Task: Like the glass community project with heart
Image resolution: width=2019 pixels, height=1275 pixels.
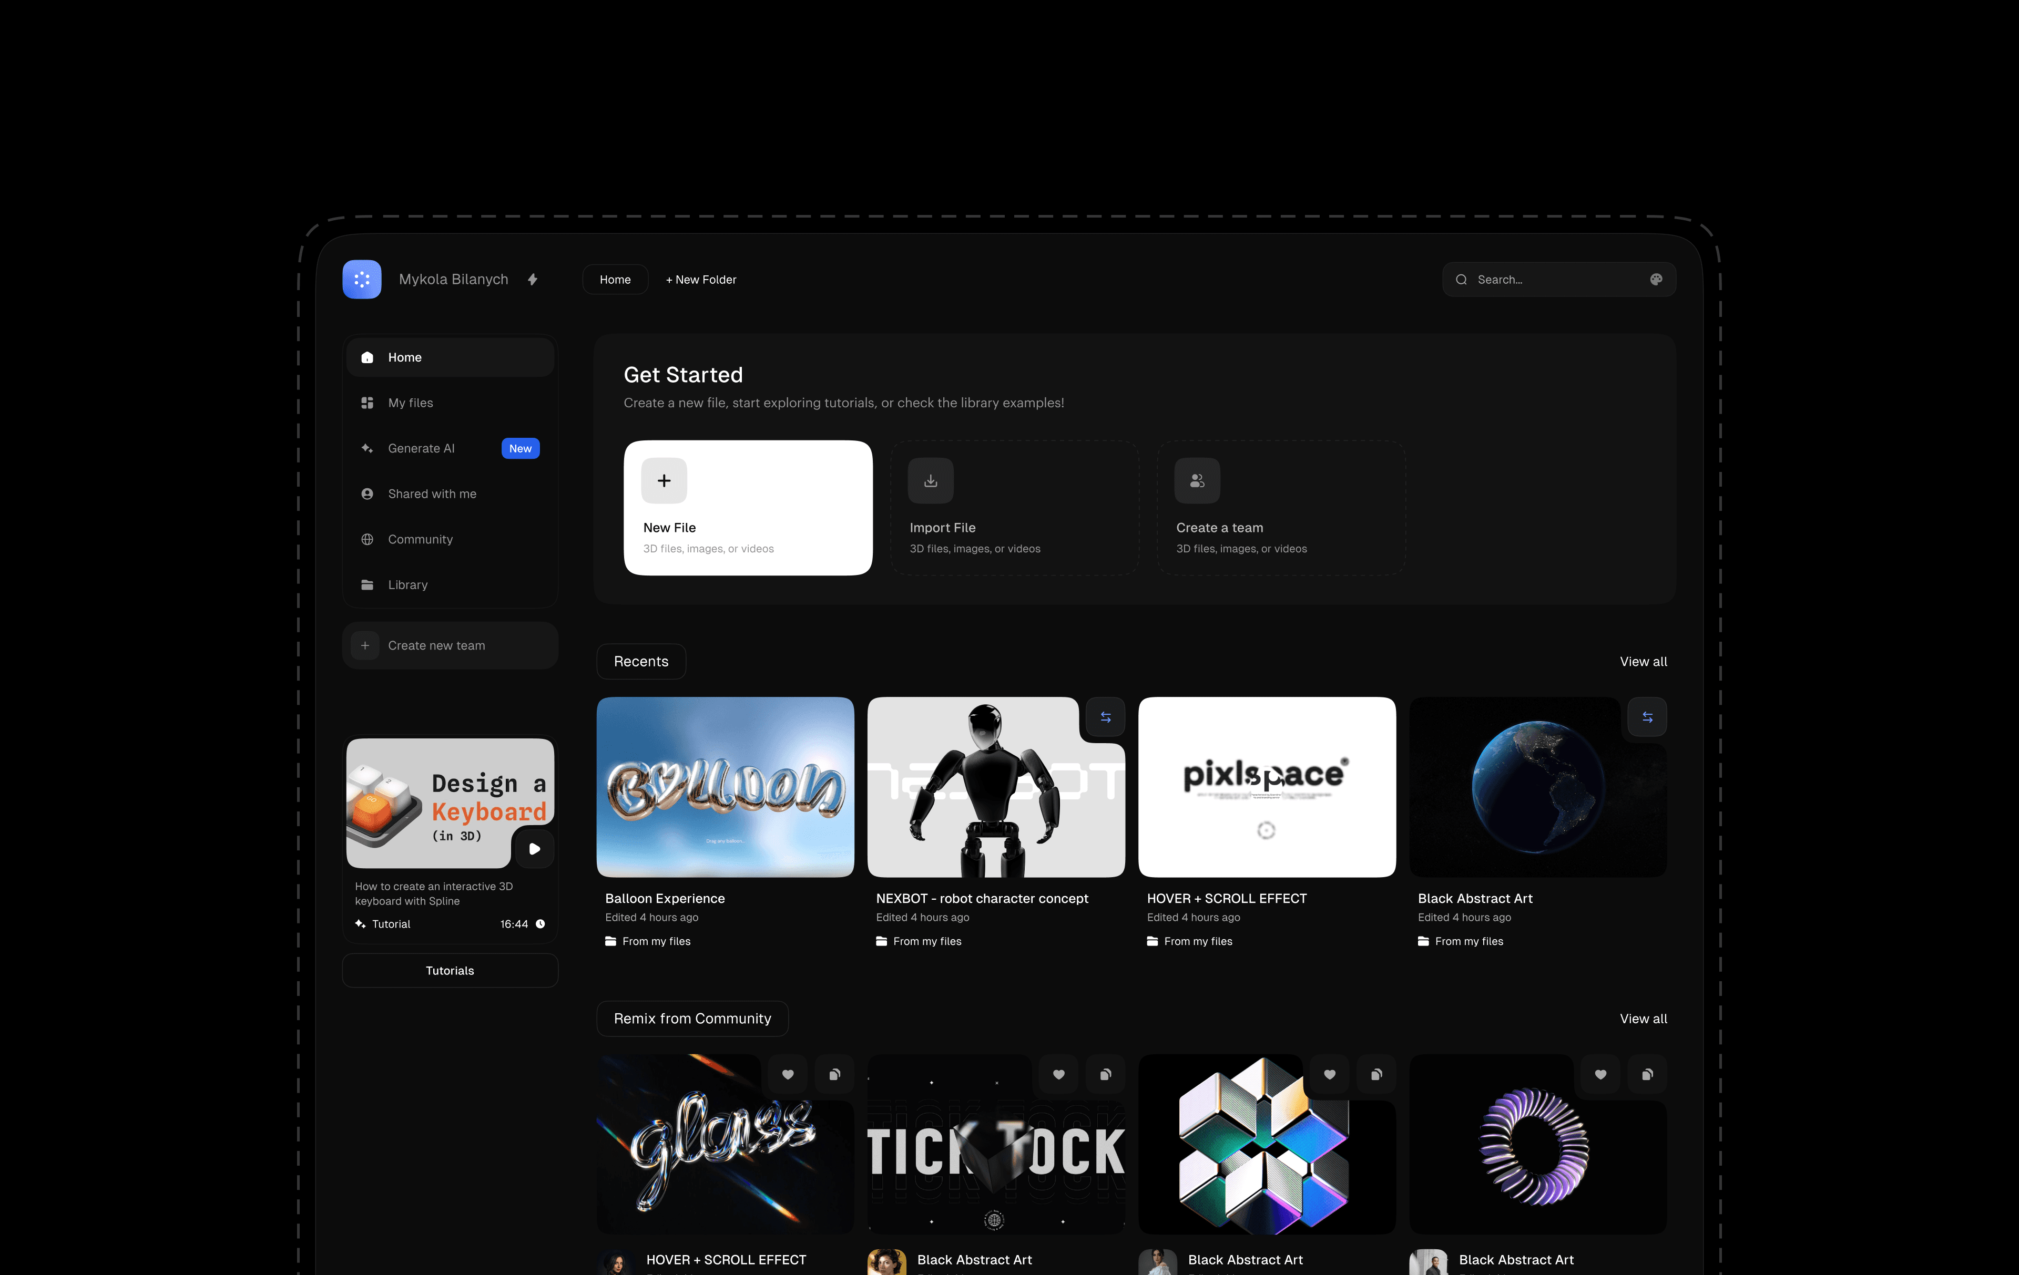Action: [x=787, y=1074]
